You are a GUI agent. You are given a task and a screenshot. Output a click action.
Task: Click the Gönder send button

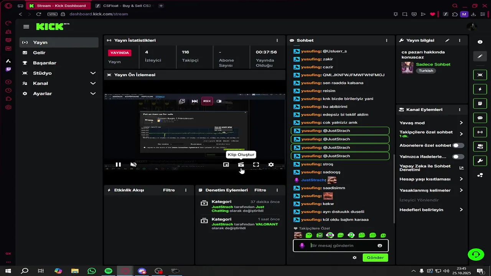point(375,258)
